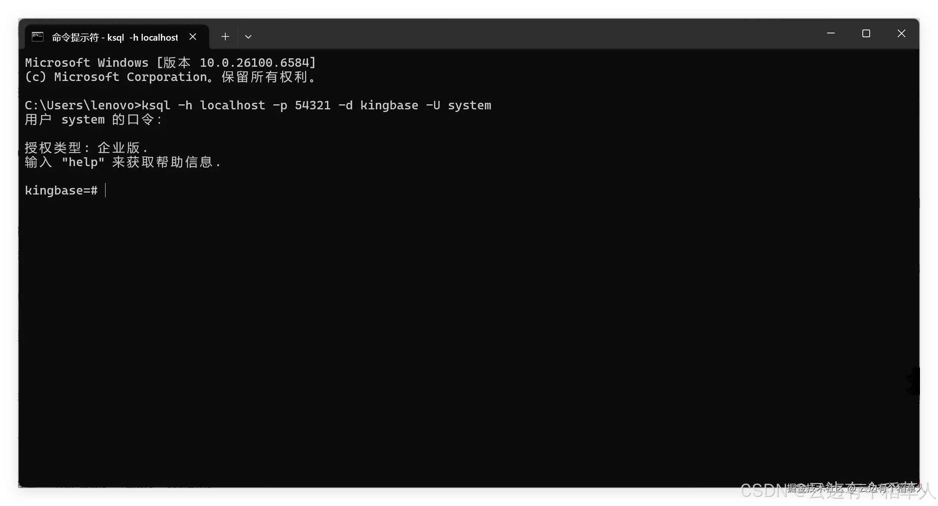This screenshot has height=506, width=938.
Task: Select the 命令提示符 - ksql tab
Action: (x=115, y=37)
